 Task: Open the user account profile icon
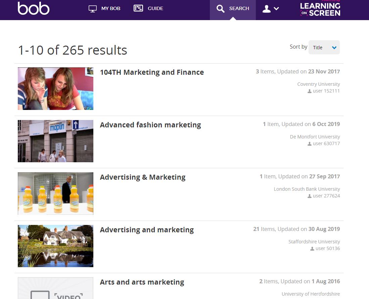click(266, 9)
